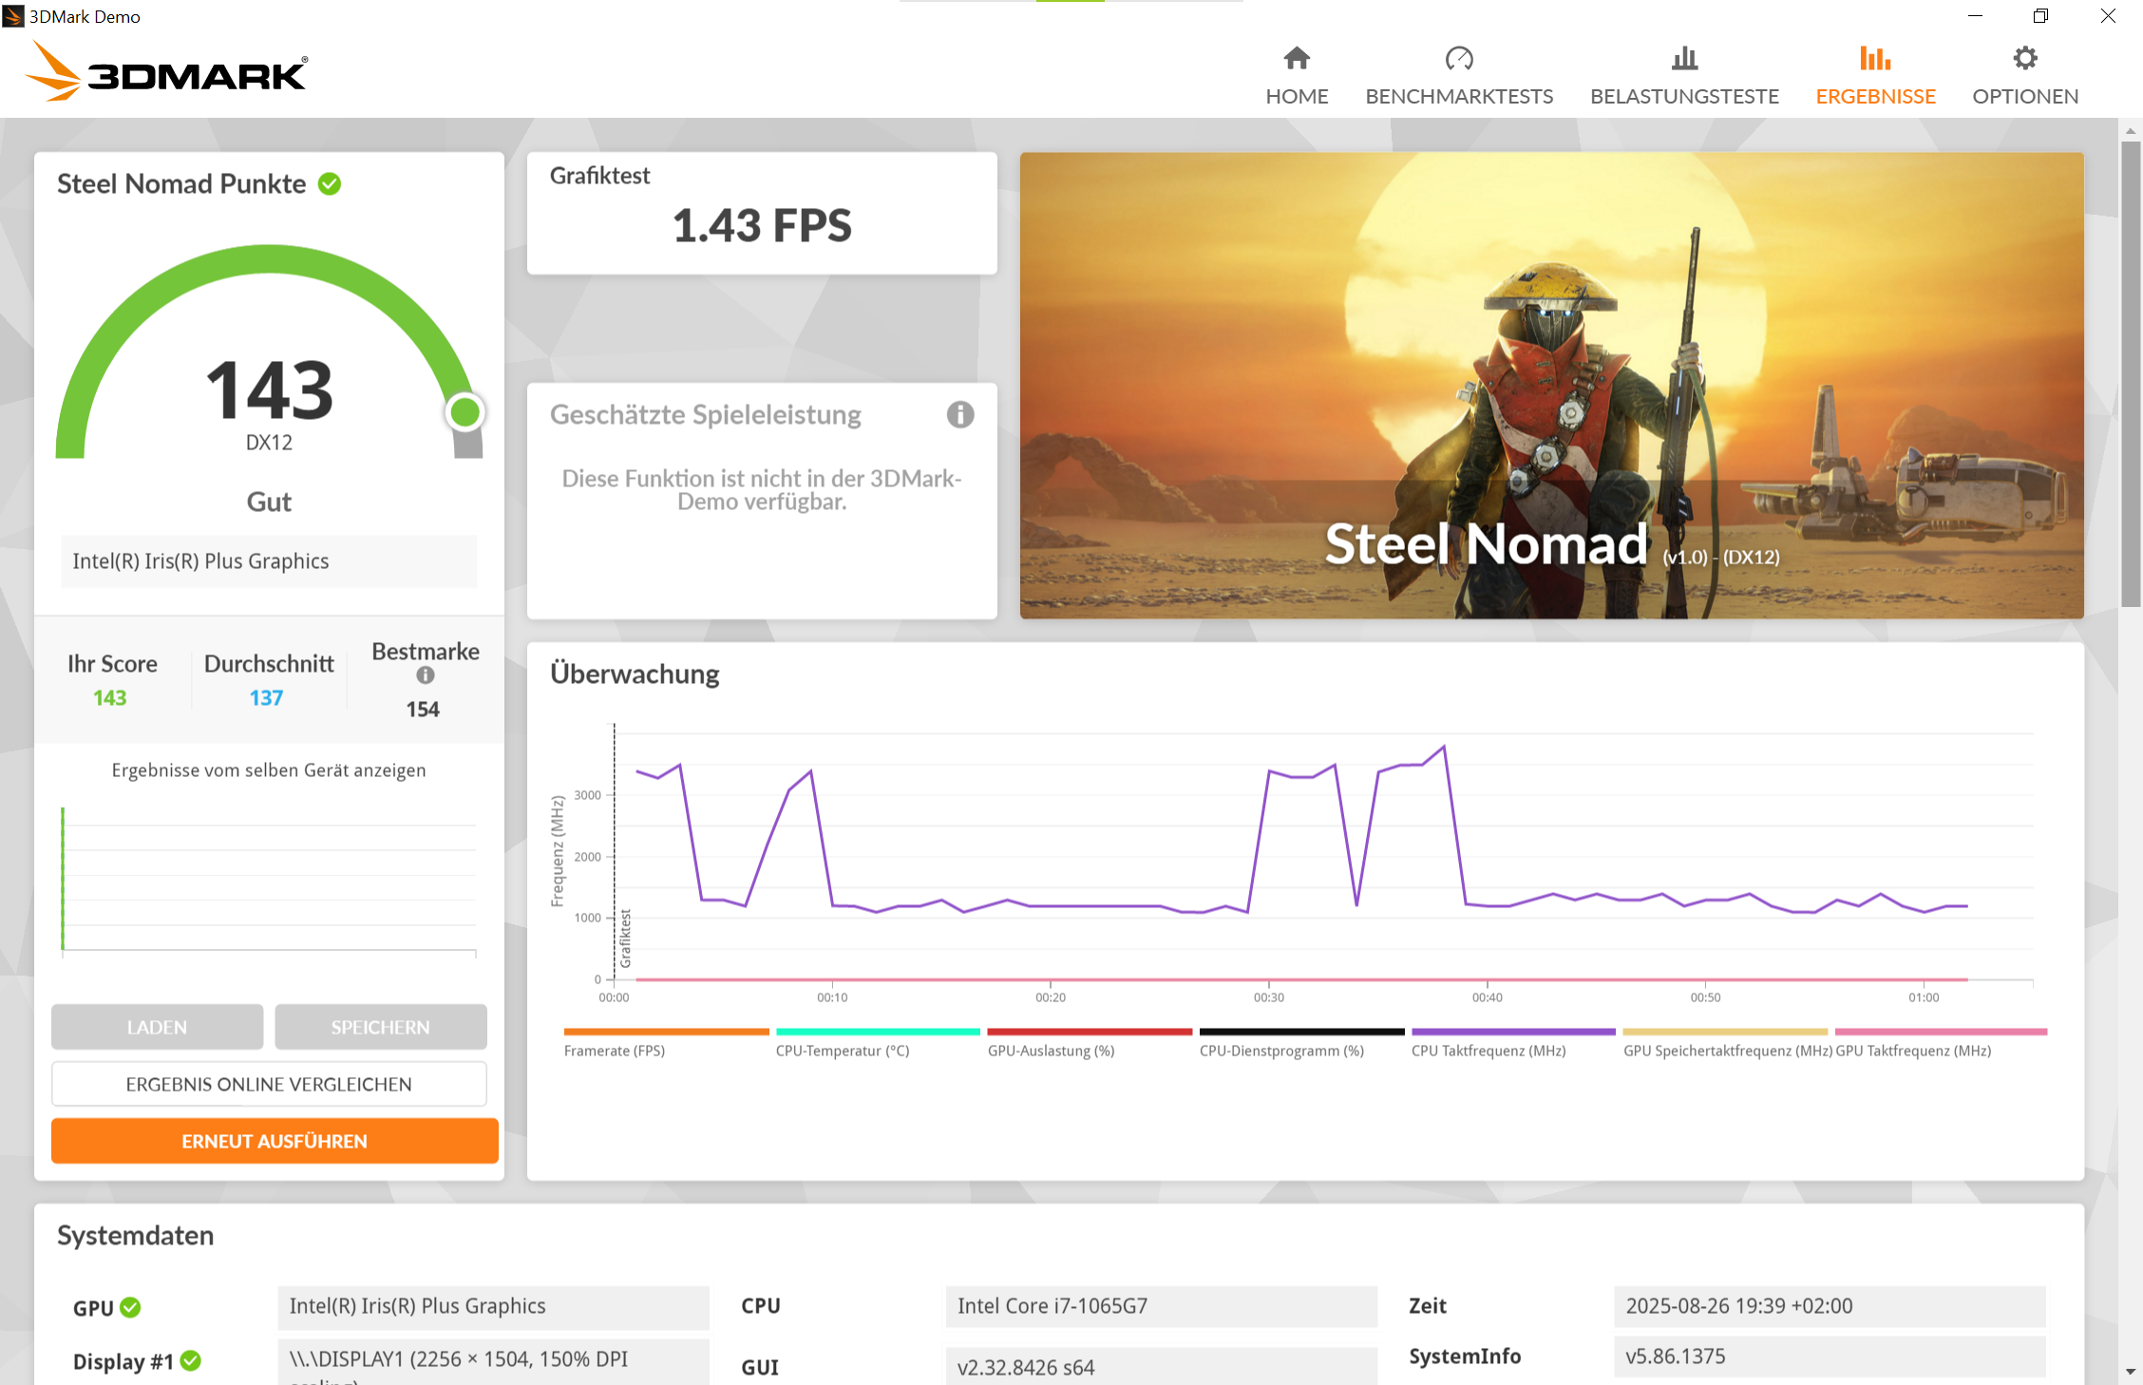Click green checkmark next to Steel Nomad Punkte
The height and width of the screenshot is (1385, 2143).
pos(330,184)
